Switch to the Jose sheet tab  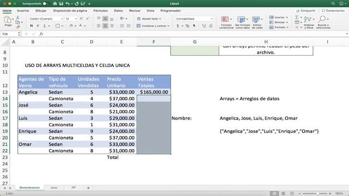pos(54,188)
